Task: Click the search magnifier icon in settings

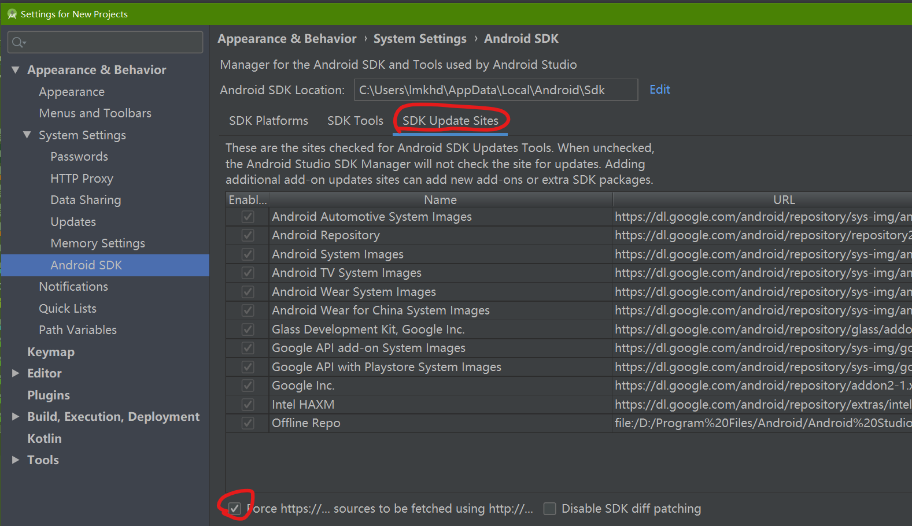Action: coord(19,42)
